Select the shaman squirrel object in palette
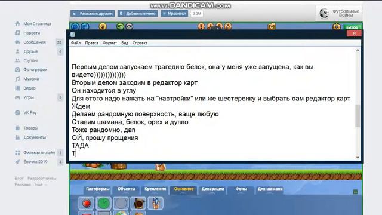This screenshot has height=215, width=382. pos(155,203)
